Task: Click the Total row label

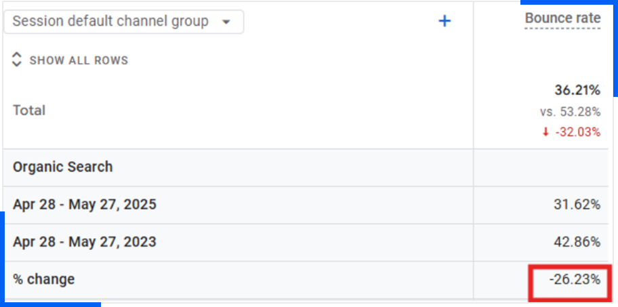Action: click(29, 110)
